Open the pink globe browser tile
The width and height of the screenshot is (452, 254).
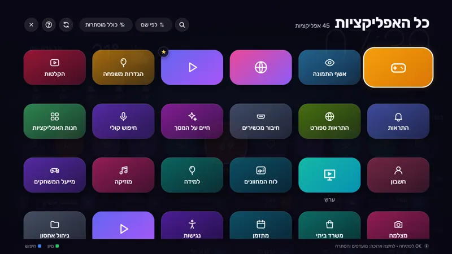point(260,67)
